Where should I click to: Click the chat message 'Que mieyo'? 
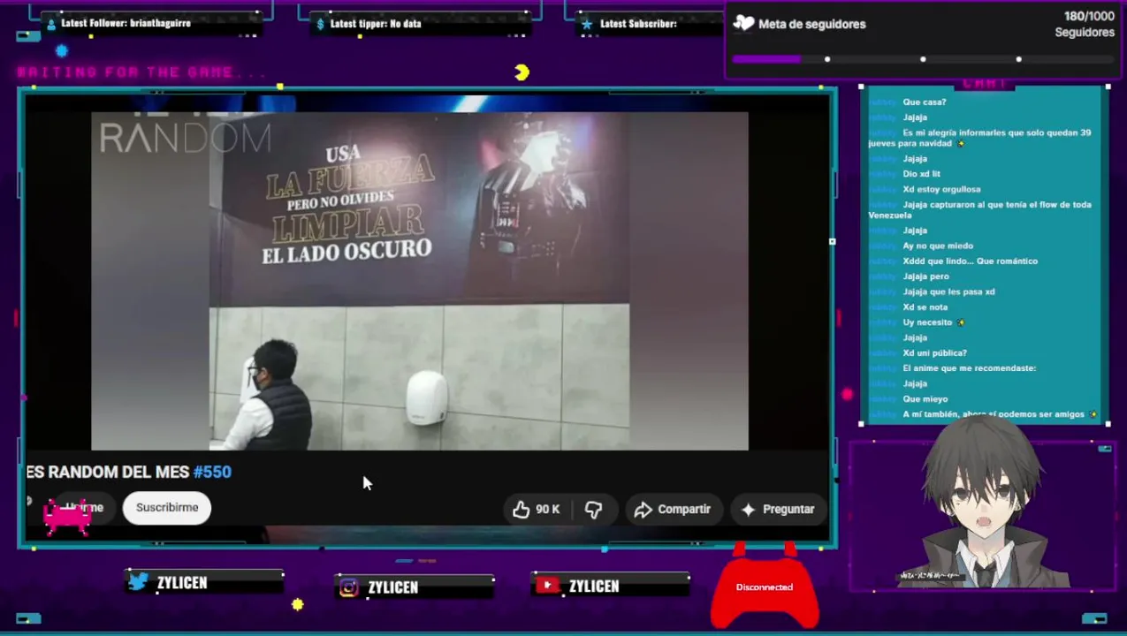tap(925, 398)
